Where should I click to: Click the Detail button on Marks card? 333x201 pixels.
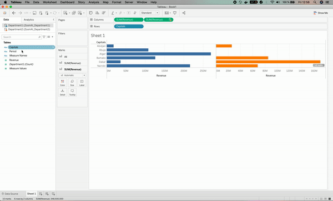point(62,92)
